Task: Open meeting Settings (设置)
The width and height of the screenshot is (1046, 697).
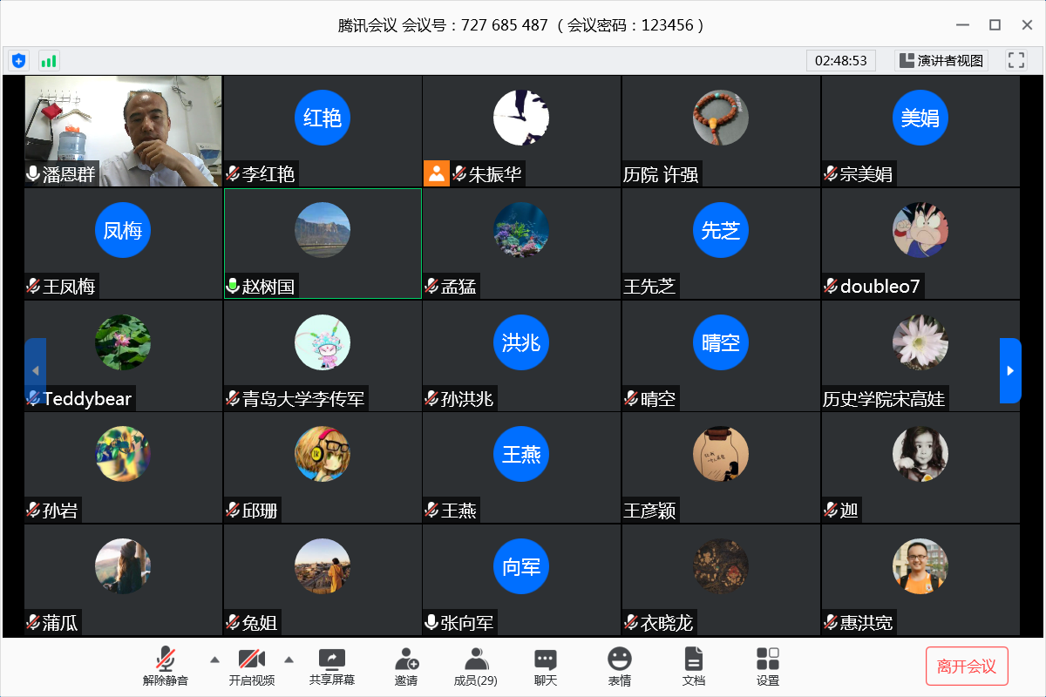Action: point(768,667)
